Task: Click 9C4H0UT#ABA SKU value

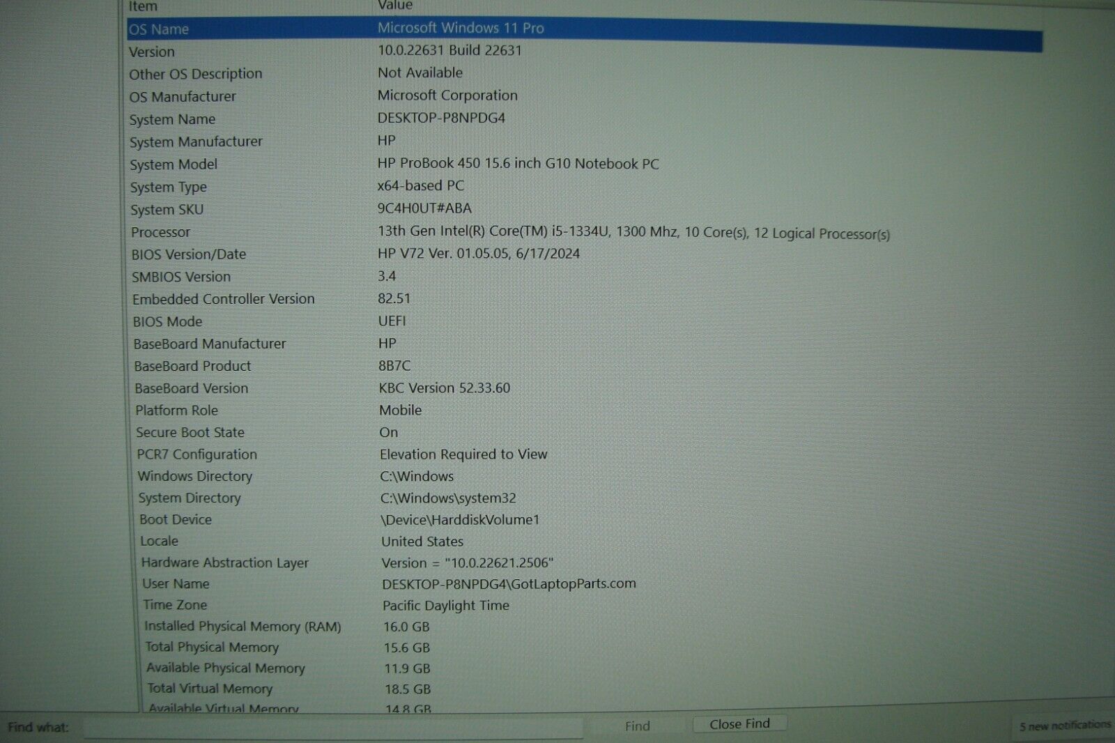Action: 424,208
